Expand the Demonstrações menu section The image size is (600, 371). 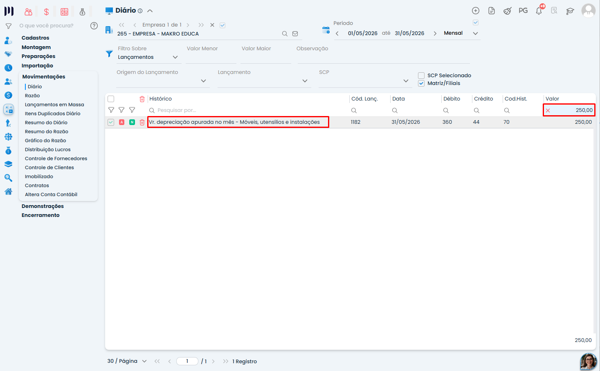pos(43,206)
